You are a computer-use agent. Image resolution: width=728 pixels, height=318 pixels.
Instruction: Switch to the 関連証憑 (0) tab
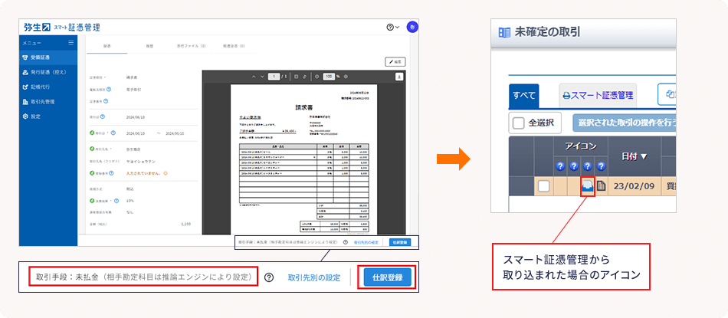234,47
